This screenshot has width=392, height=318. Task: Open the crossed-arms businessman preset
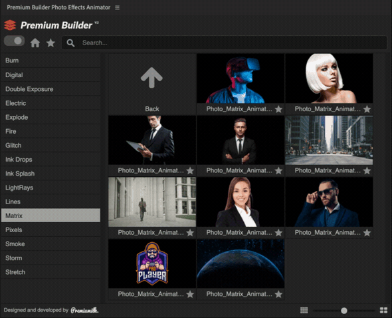pyautogui.click(x=241, y=140)
